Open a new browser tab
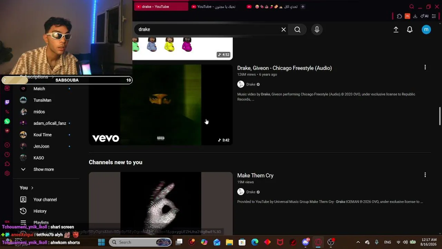Viewport: 442px width, 249px height. coord(303,7)
